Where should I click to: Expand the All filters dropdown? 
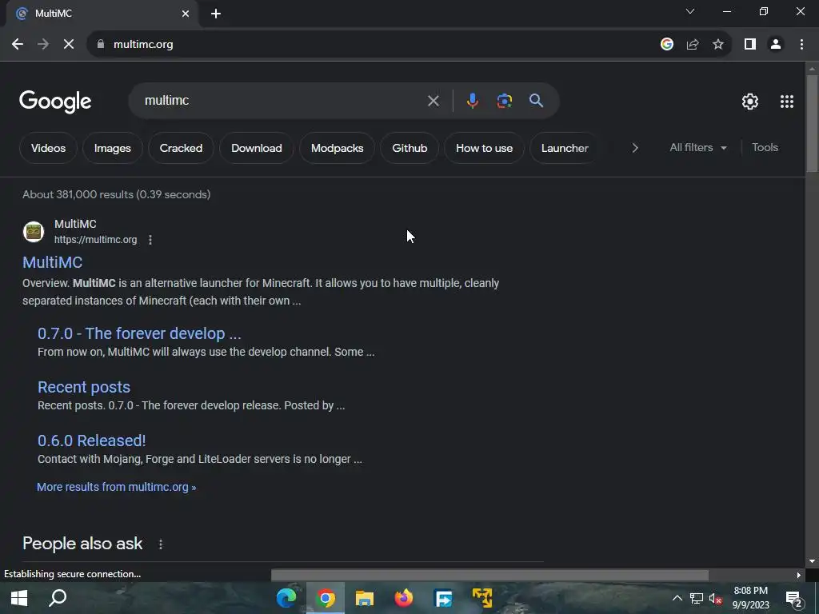coord(697,148)
